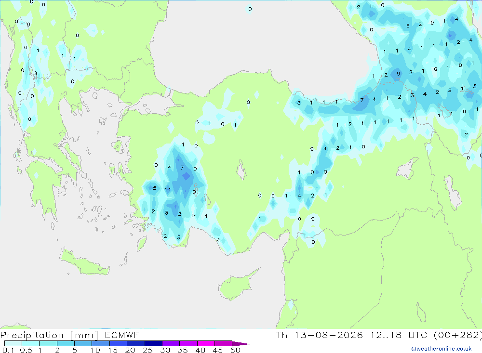
Task: Select the 35–40 mm magenta legend swatch
Action: click(188, 343)
